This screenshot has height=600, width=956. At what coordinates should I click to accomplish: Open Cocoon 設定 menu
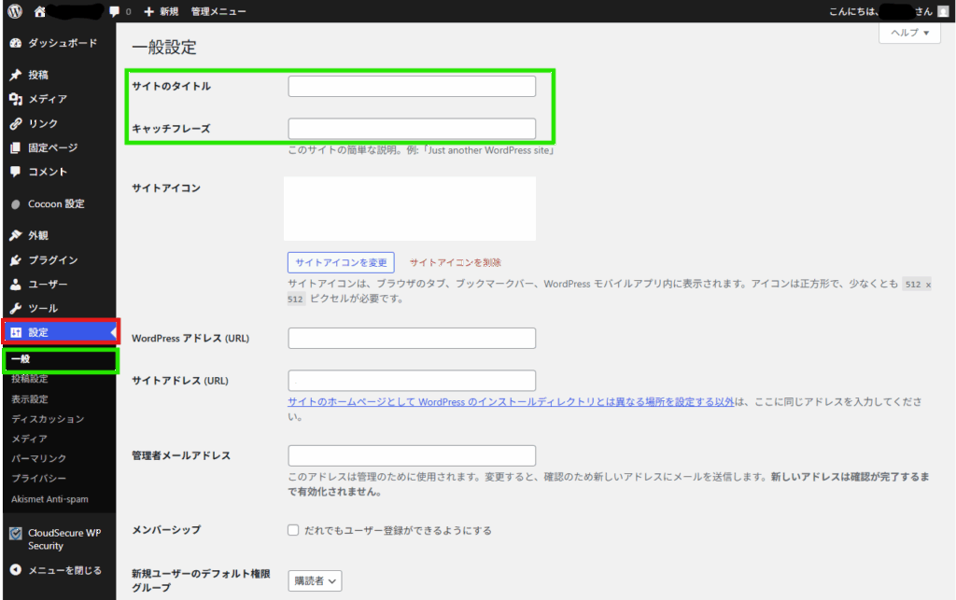pos(56,204)
